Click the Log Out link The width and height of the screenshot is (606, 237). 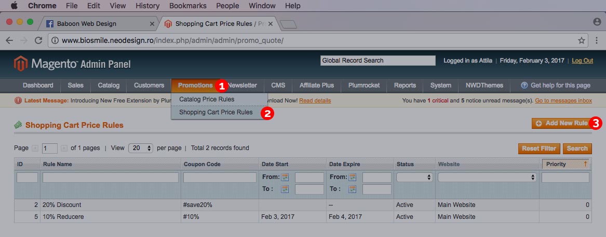tap(583, 61)
